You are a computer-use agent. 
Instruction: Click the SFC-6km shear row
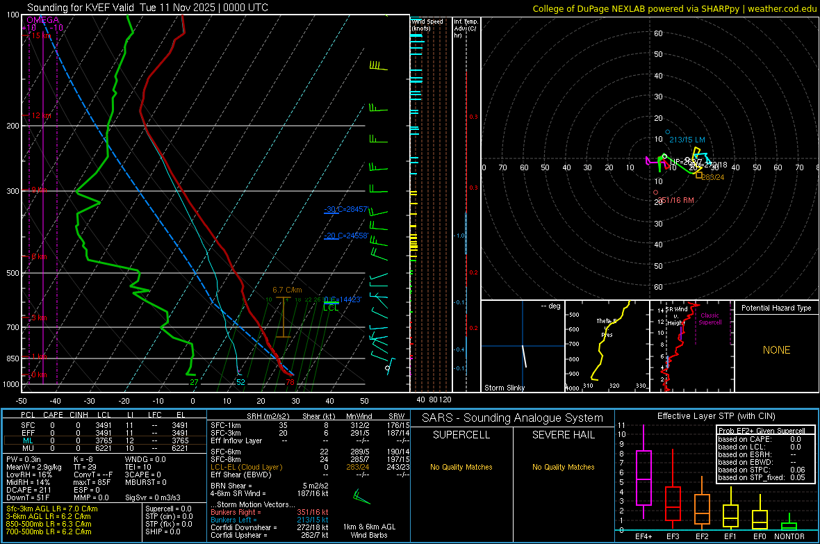click(310, 452)
